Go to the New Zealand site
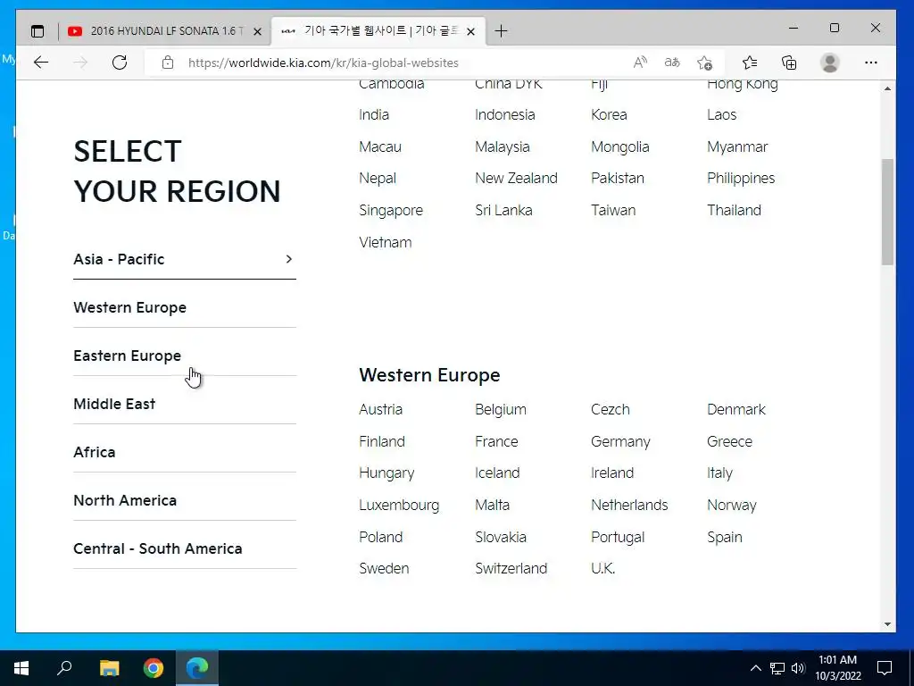The width and height of the screenshot is (914, 686). coord(516,179)
